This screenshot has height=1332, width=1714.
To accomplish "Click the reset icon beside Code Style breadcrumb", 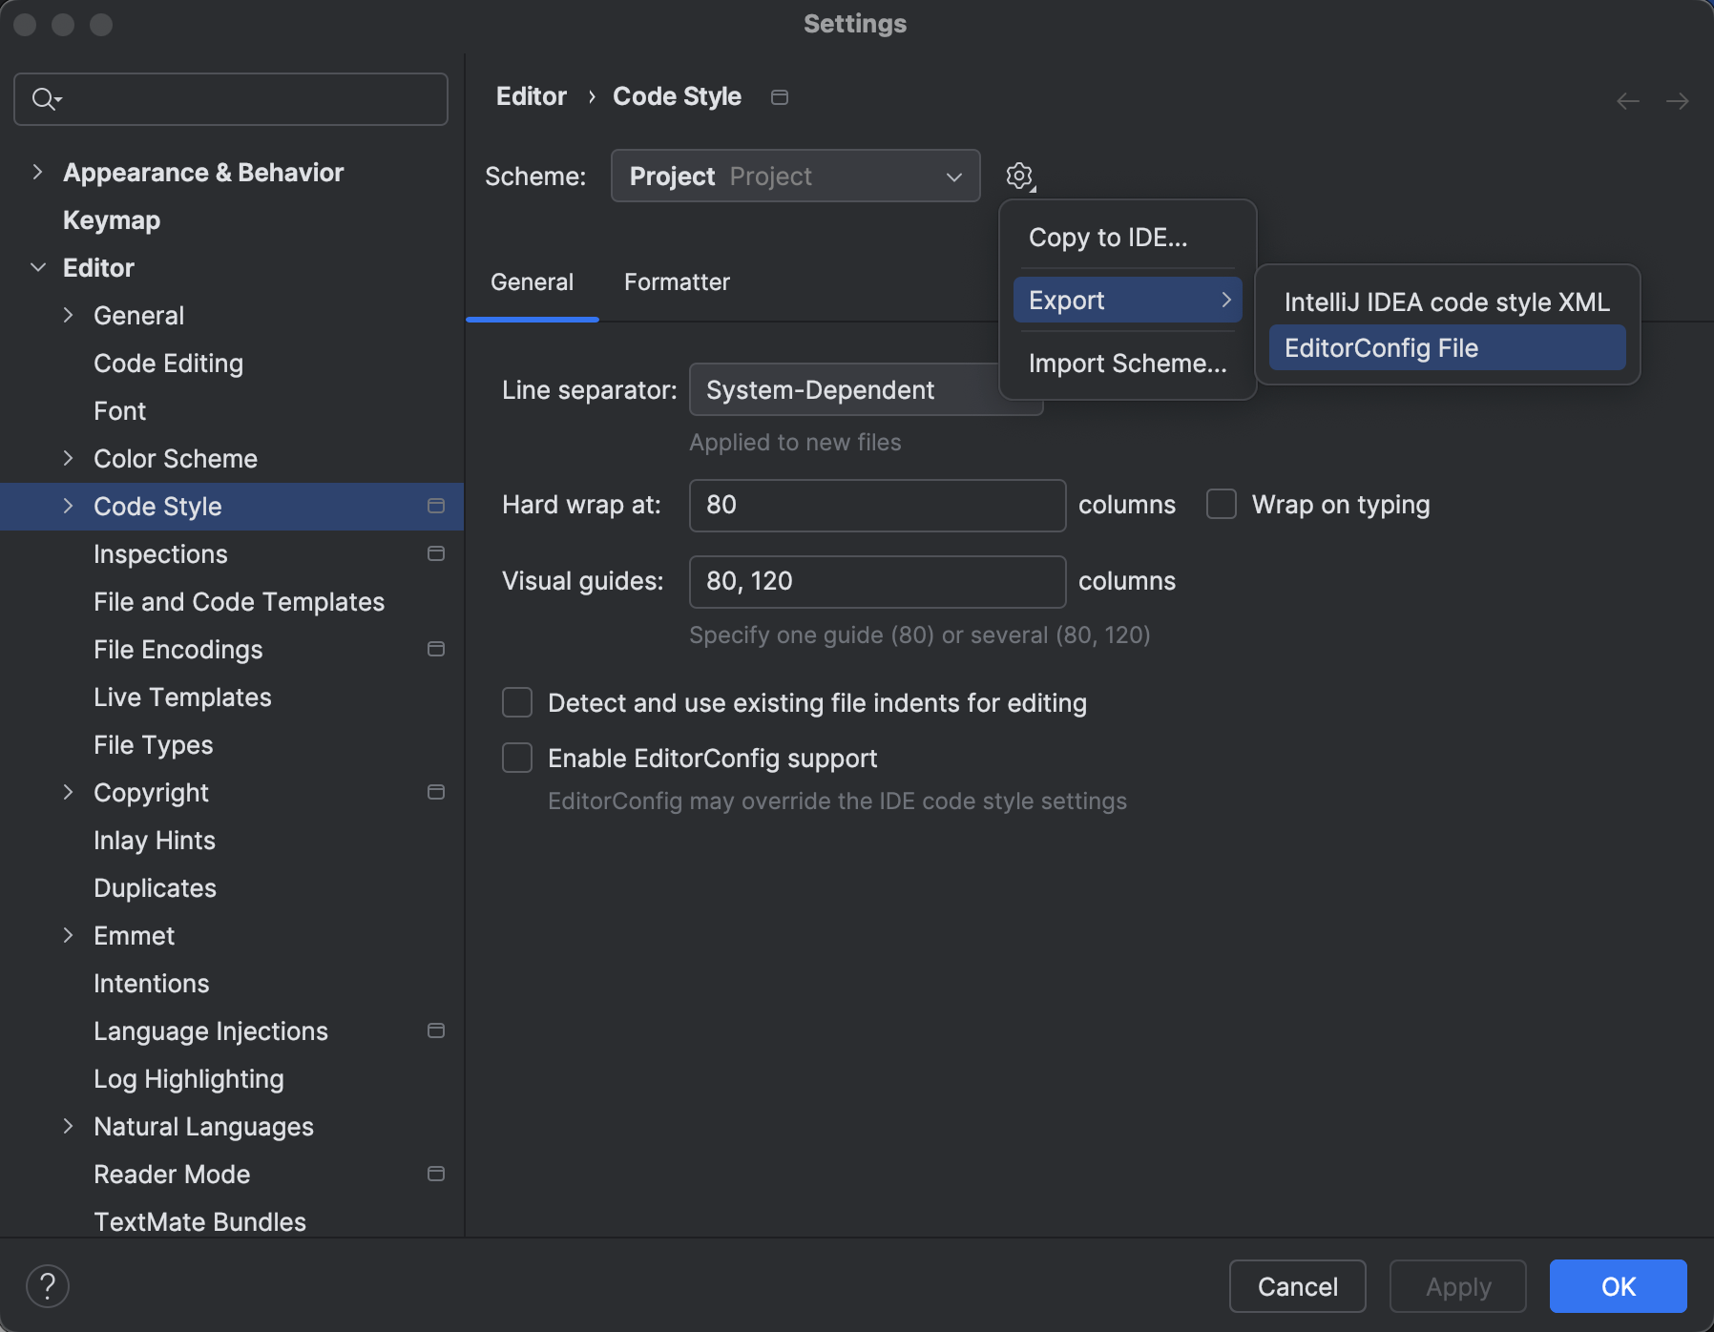I will (x=780, y=96).
